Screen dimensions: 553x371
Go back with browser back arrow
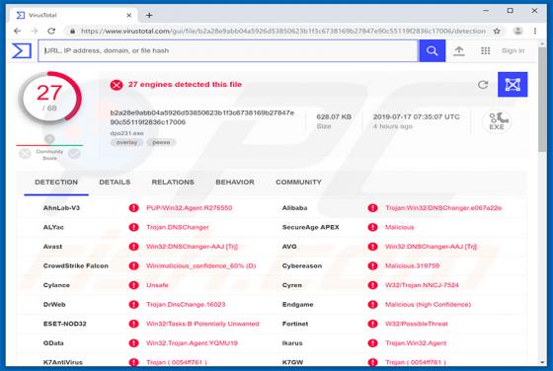[17, 31]
